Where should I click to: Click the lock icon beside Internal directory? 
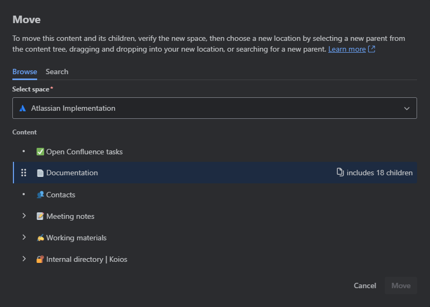40,259
